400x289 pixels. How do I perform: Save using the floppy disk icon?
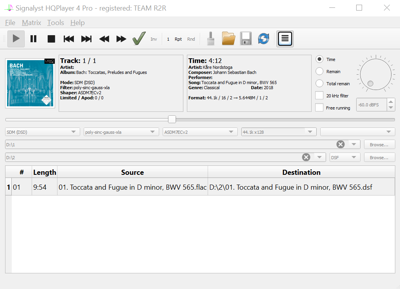coord(246,38)
